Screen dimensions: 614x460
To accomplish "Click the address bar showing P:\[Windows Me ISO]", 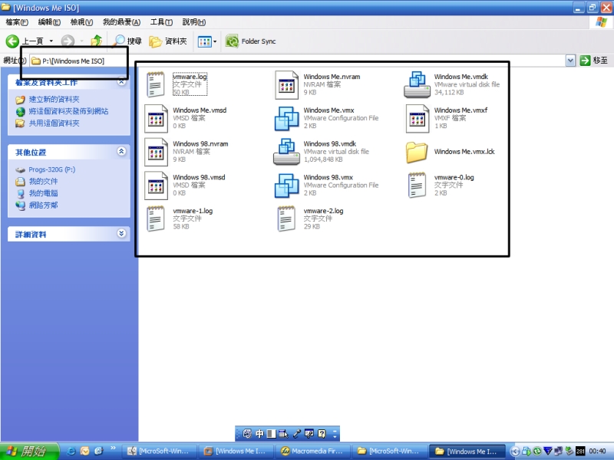I will pyautogui.click(x=298, y=61).
